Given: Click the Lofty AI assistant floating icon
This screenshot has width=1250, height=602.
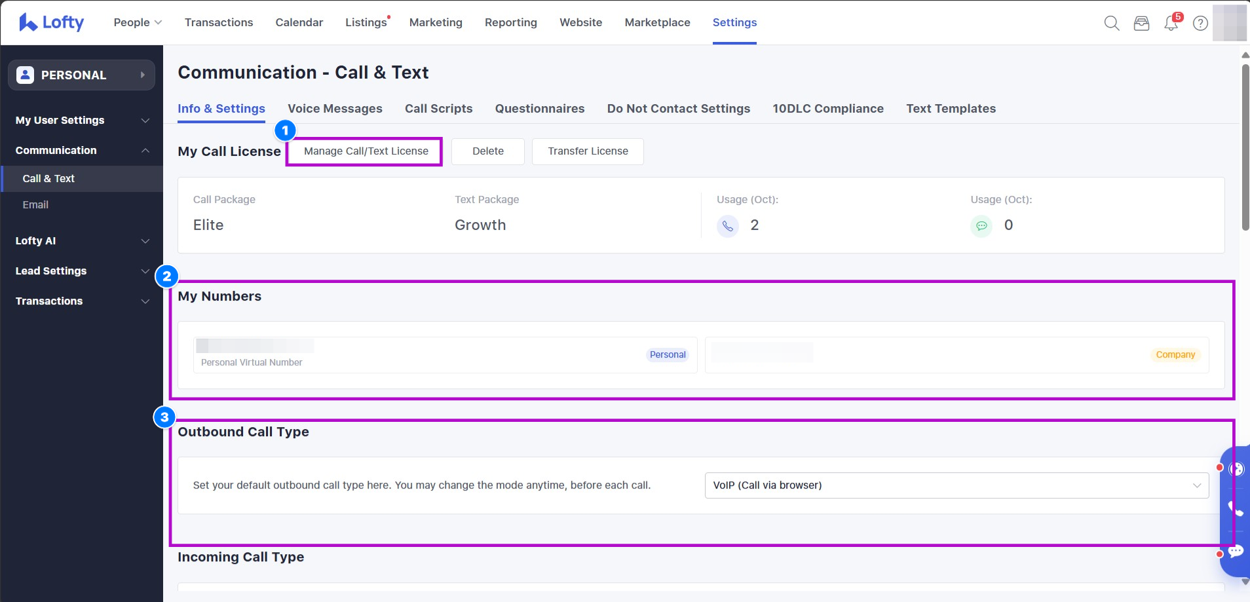Looking at the screenshot, I should pos(1236,468).
